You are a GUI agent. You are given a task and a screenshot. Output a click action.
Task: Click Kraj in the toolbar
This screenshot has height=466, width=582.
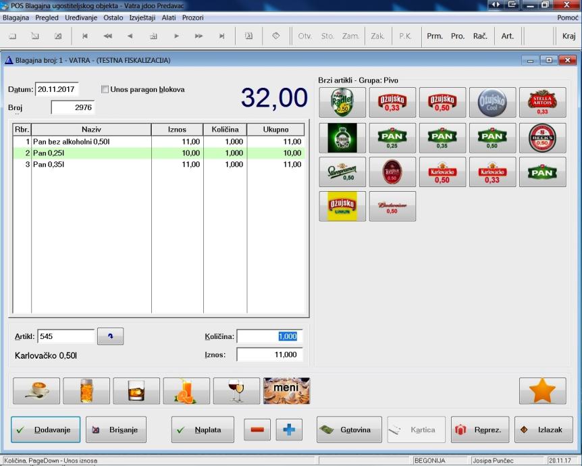[568, 36]
